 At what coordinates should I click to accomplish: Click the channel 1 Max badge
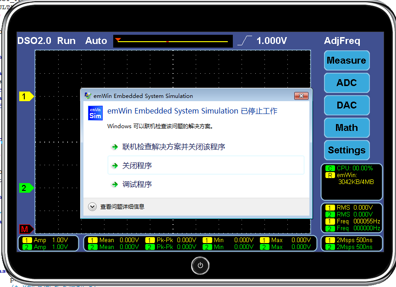click(264, 240)
